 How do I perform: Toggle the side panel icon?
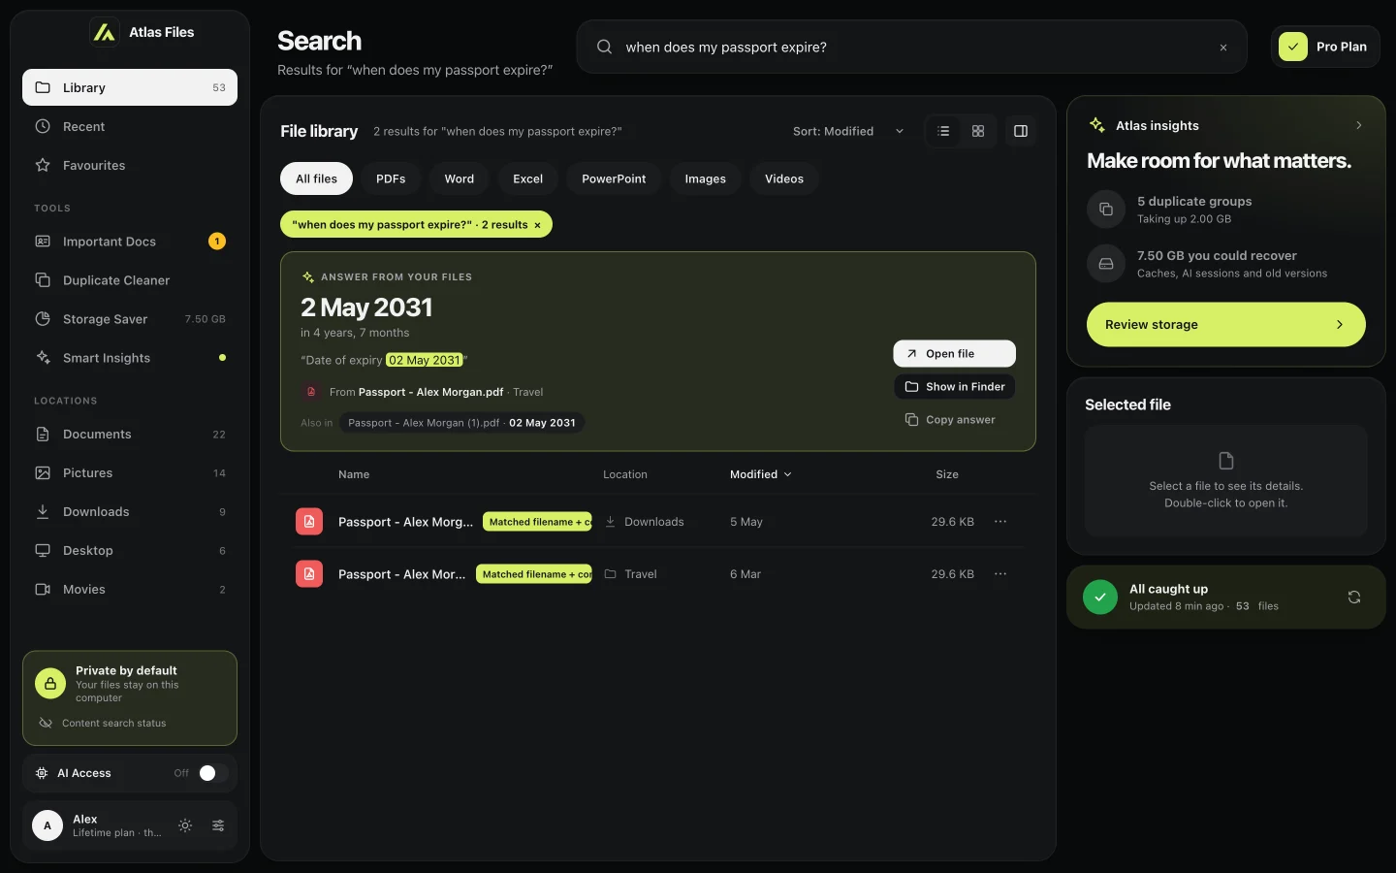tap(1021, 131)
